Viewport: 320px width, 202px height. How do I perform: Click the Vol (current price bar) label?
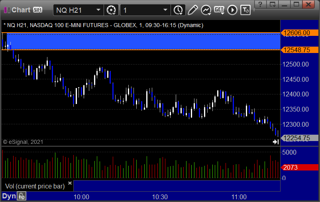[x=35, y=186]
